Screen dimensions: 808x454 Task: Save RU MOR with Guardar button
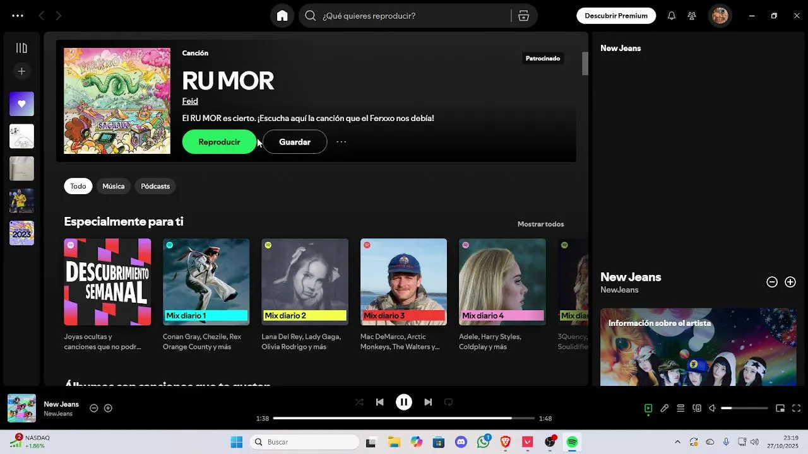tap(295, 142)
